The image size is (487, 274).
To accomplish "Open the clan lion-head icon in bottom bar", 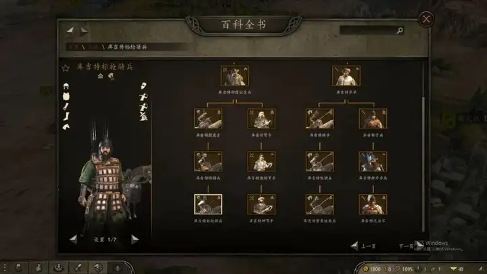I will coord(98,267).
